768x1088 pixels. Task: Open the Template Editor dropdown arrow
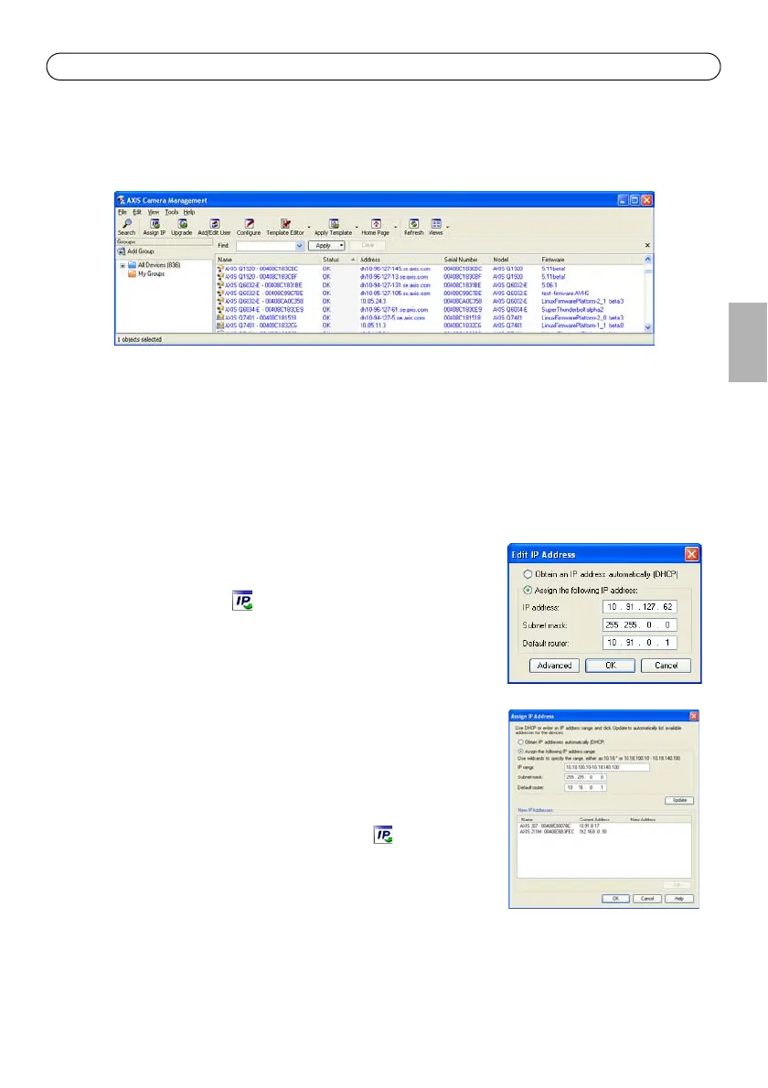pos(309,227)
